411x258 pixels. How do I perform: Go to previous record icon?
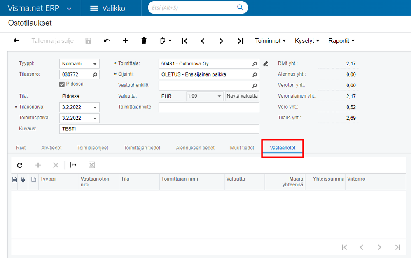click(203, 41)
